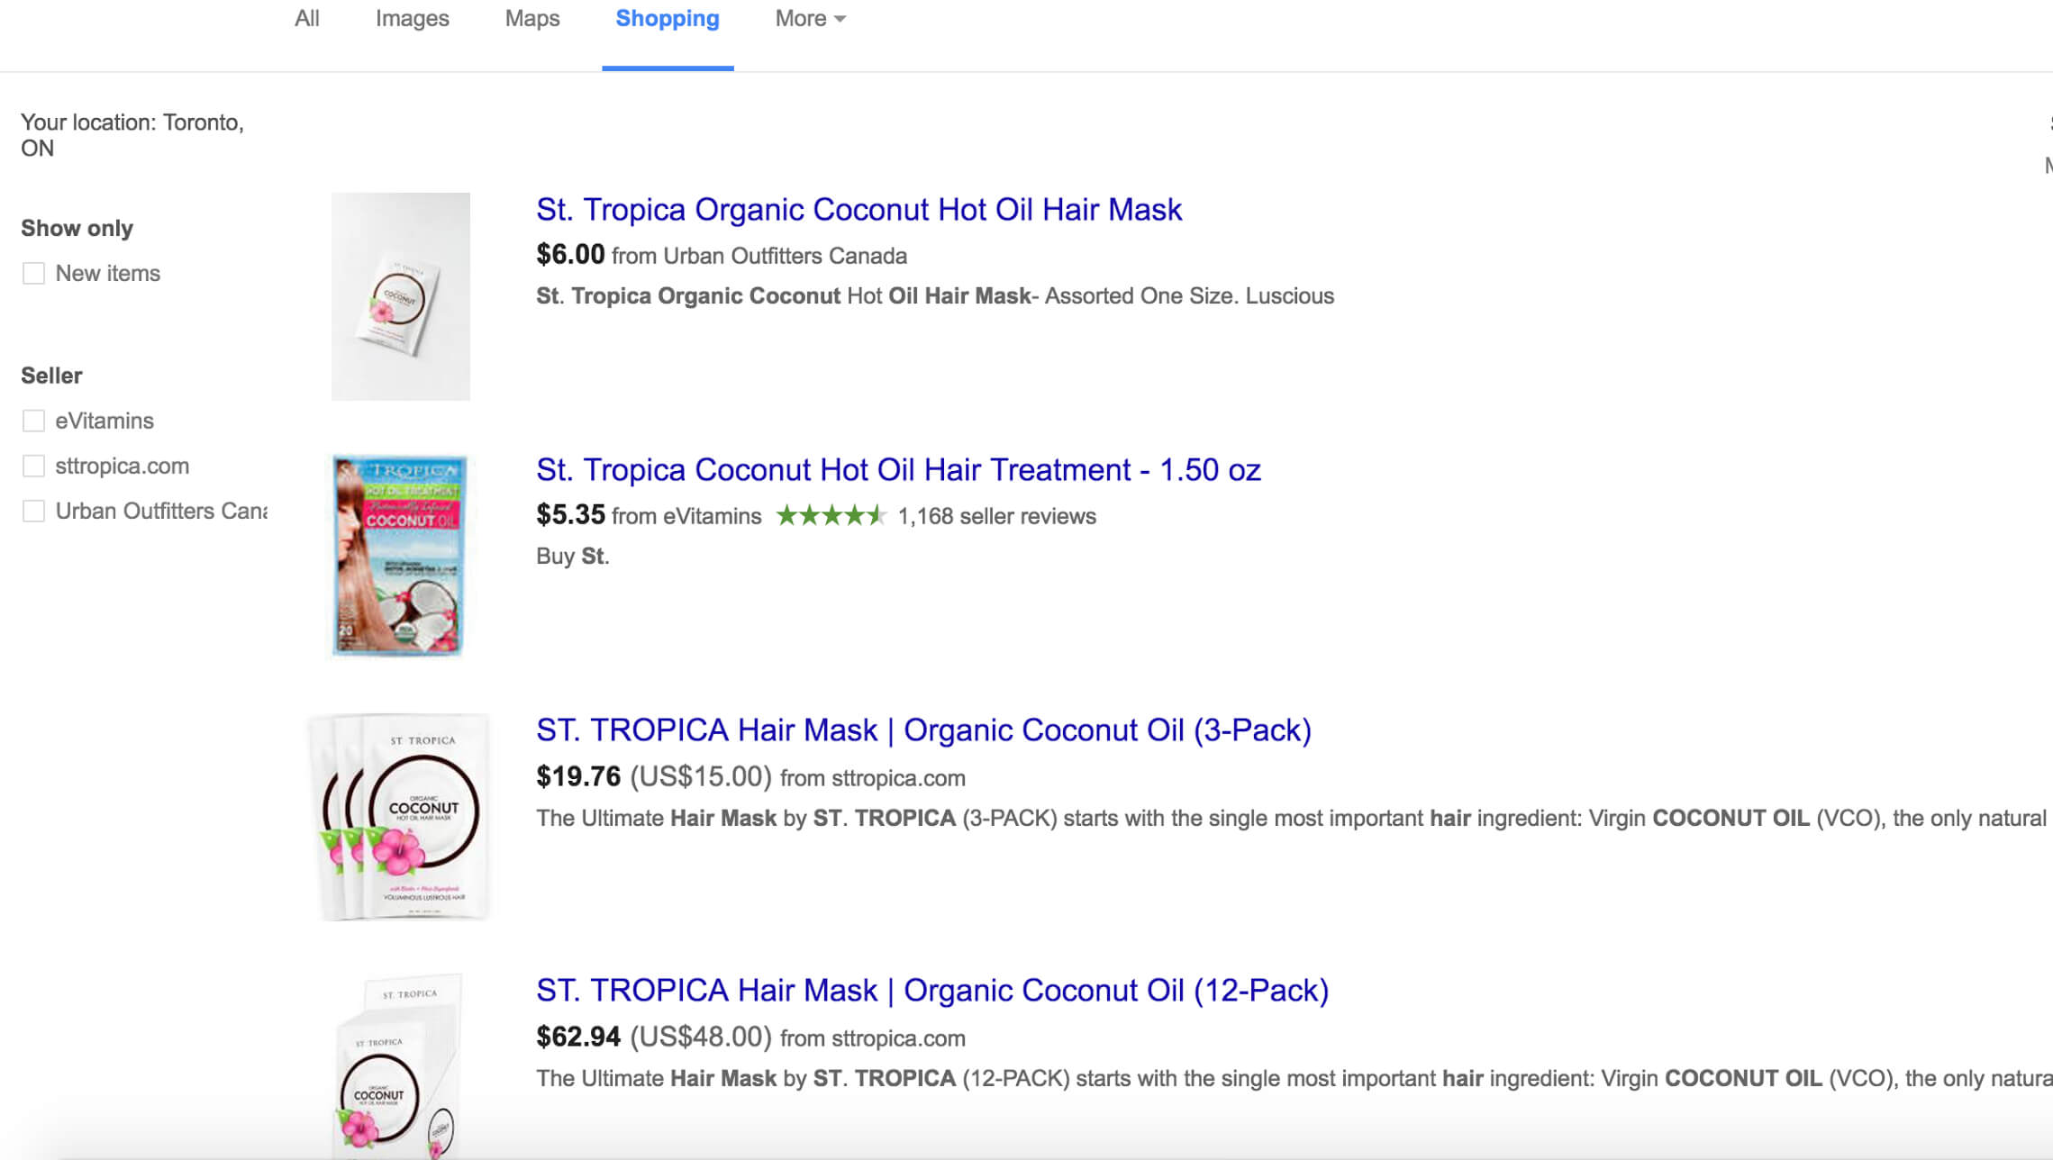The height and width of the screenshot is (1160, 2053).
Task: Click the star rating next to the hair treatment
Action: [x=830, y=515]
